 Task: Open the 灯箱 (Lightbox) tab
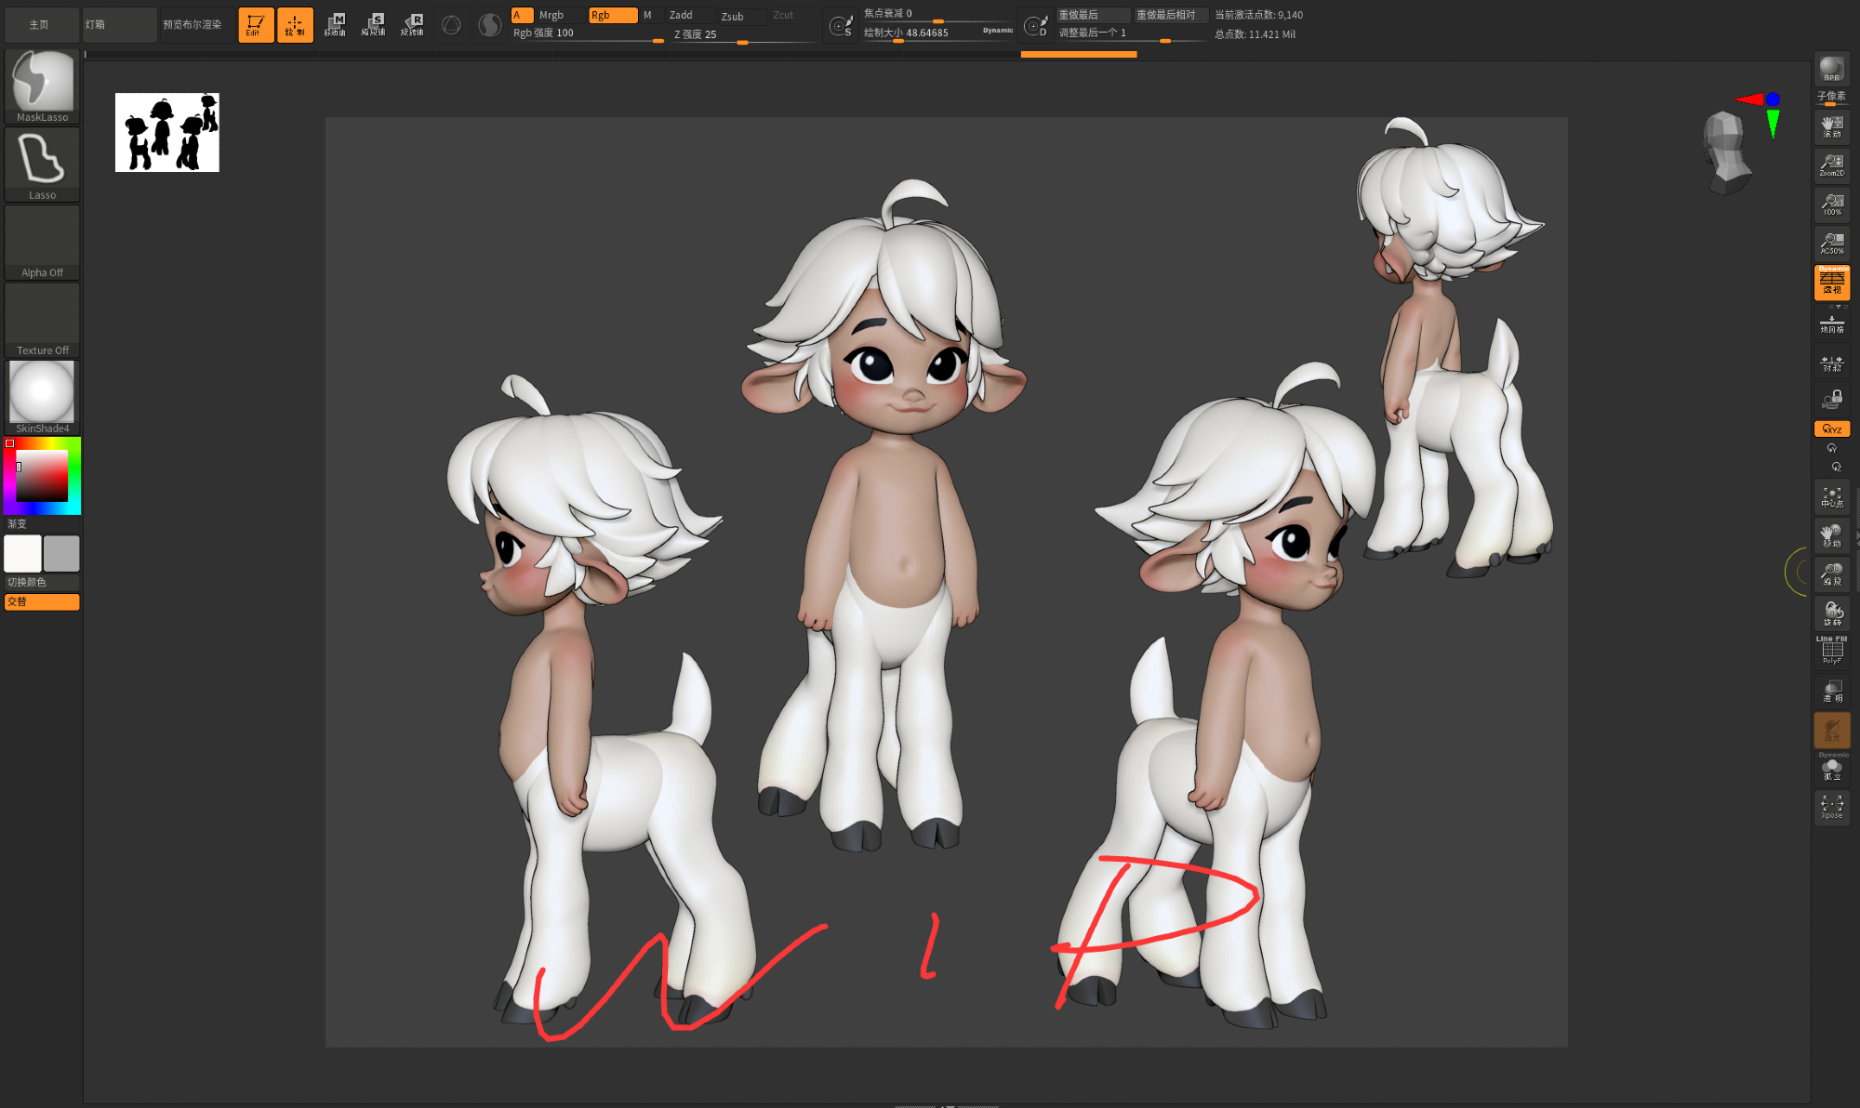[119, 25]
